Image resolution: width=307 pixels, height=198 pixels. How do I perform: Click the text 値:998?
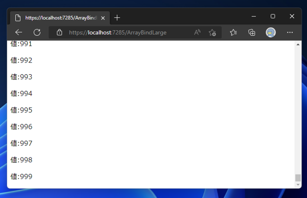(21, 160)
